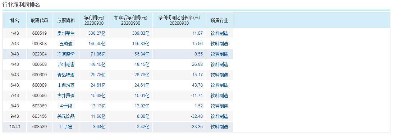Select stock code 600600

(x=40, y=75)
